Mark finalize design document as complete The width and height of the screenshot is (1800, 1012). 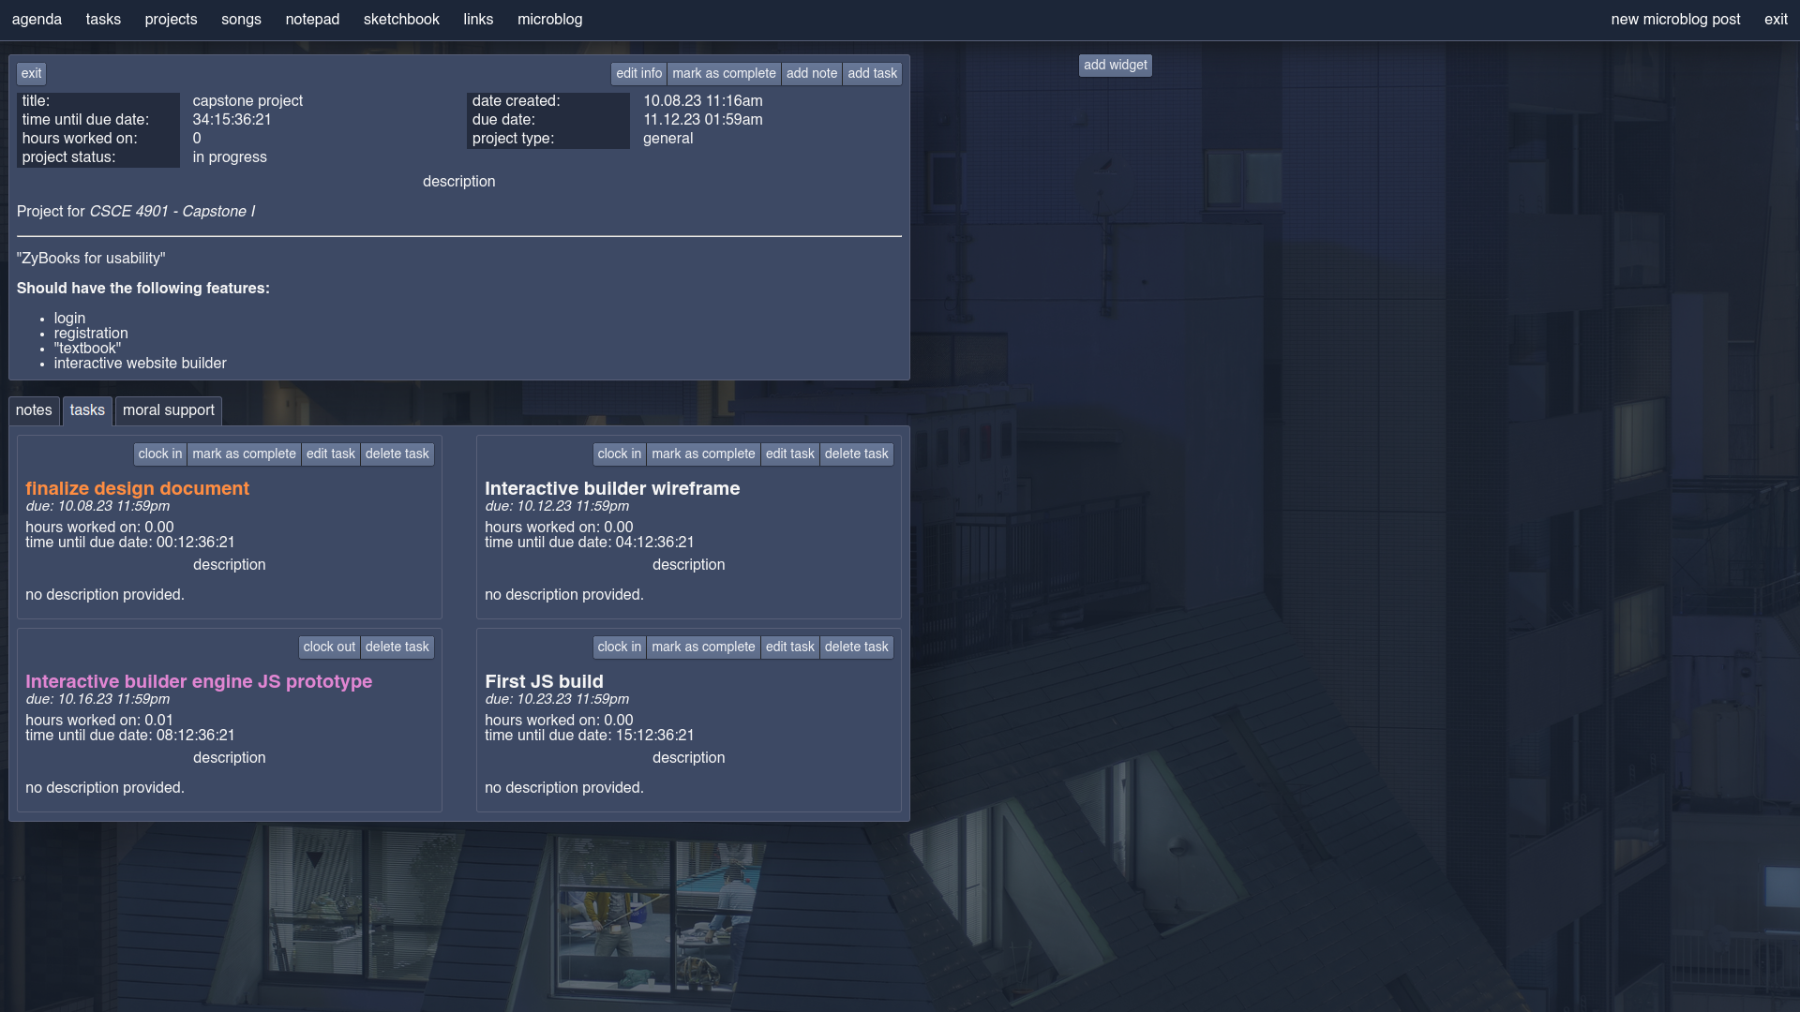tap(245, 454)
